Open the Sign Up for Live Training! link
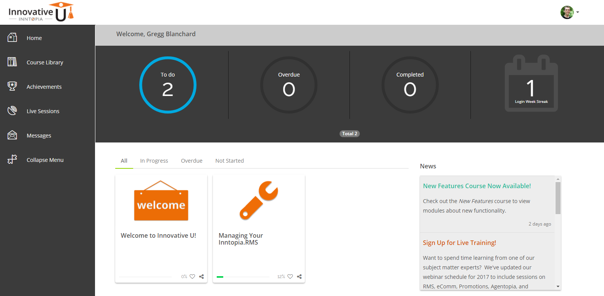Viewport: 604px width, 296px height. [459, 243]
